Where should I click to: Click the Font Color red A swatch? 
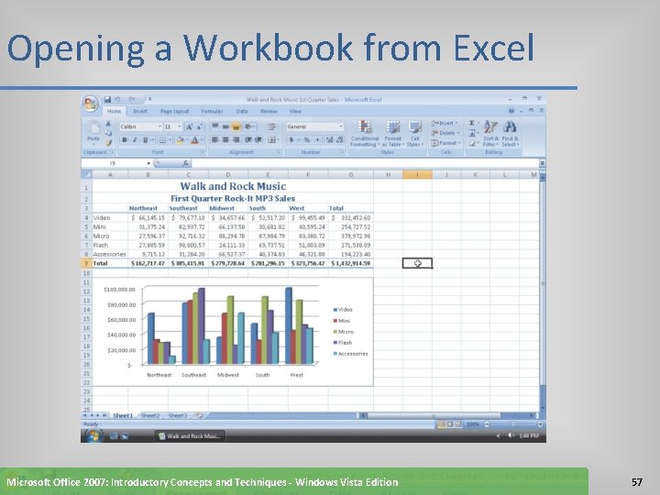coord(195,139)
